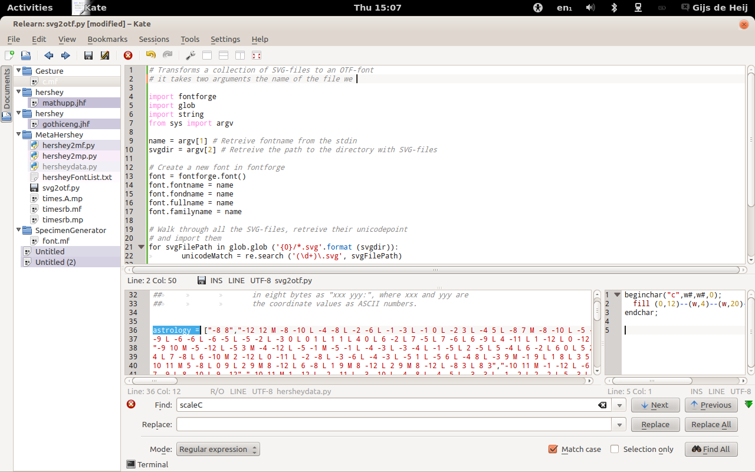
Task: Open the volume indicator in the top panel
Action: tap(590, 8)
